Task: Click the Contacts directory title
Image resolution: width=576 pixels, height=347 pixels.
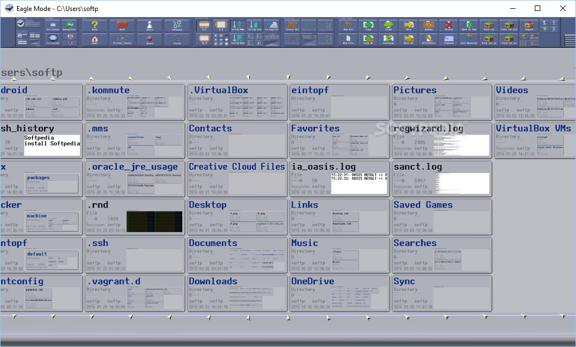Action: click(210, 128)
